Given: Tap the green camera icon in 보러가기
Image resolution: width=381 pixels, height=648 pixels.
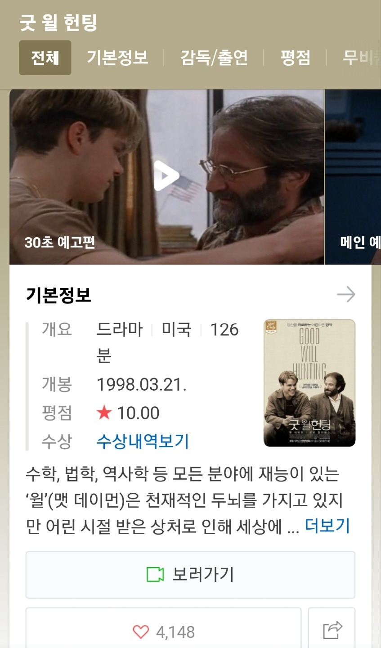Looking at the screenshot, I should (155, 575).
